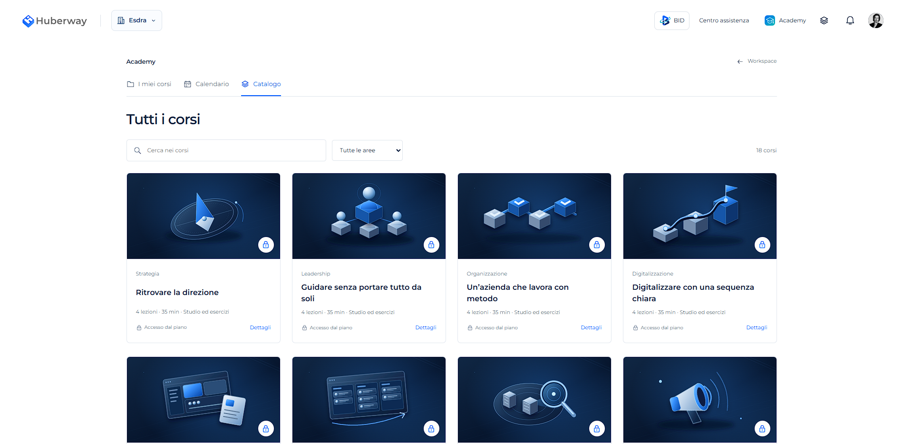Open the BID button
Viewport: 903px width, 444px height.
pos(671,20)
